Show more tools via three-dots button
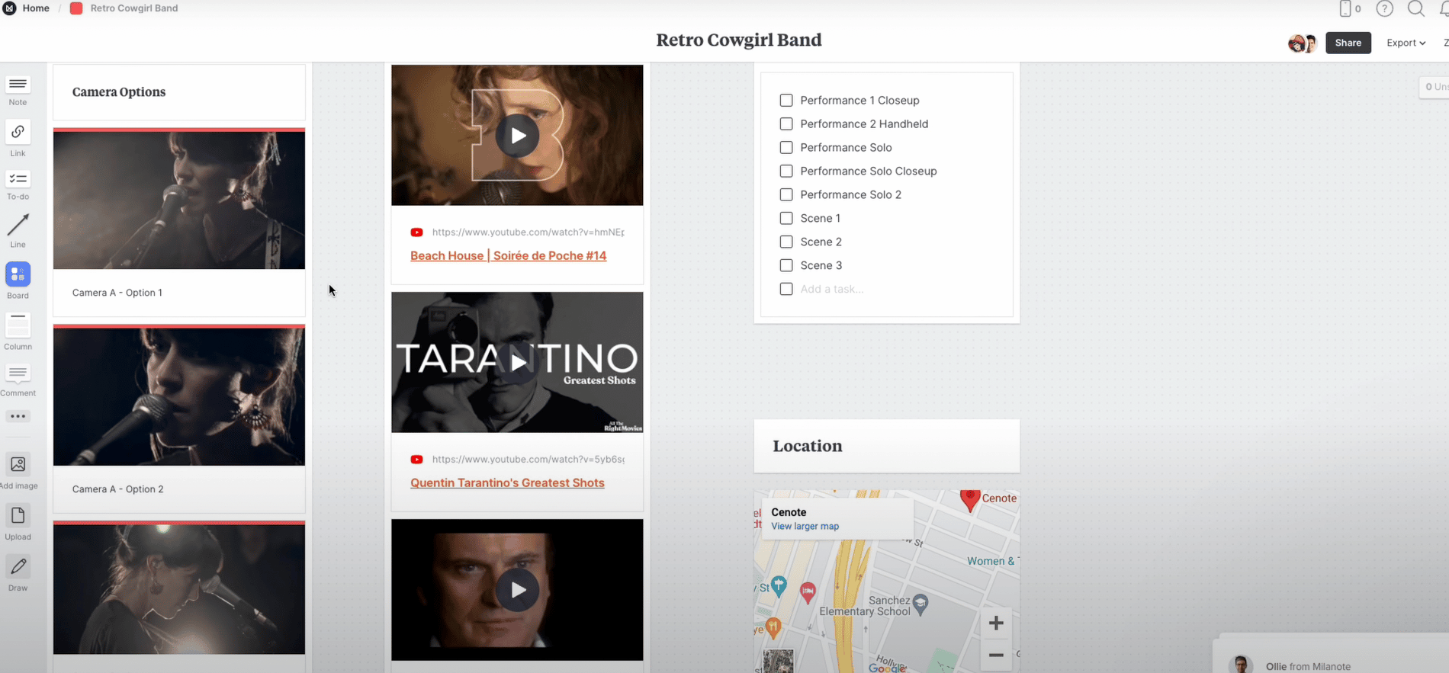The image size is (1449, 673). coord(18,416)
